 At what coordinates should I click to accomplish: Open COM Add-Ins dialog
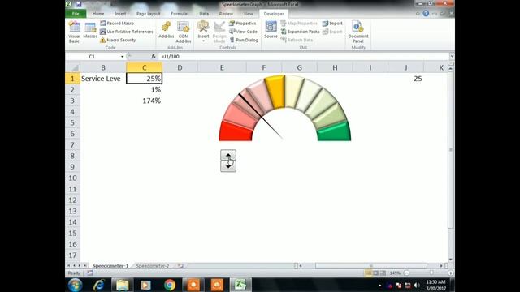pyautogui.click(x=184, y=32)
